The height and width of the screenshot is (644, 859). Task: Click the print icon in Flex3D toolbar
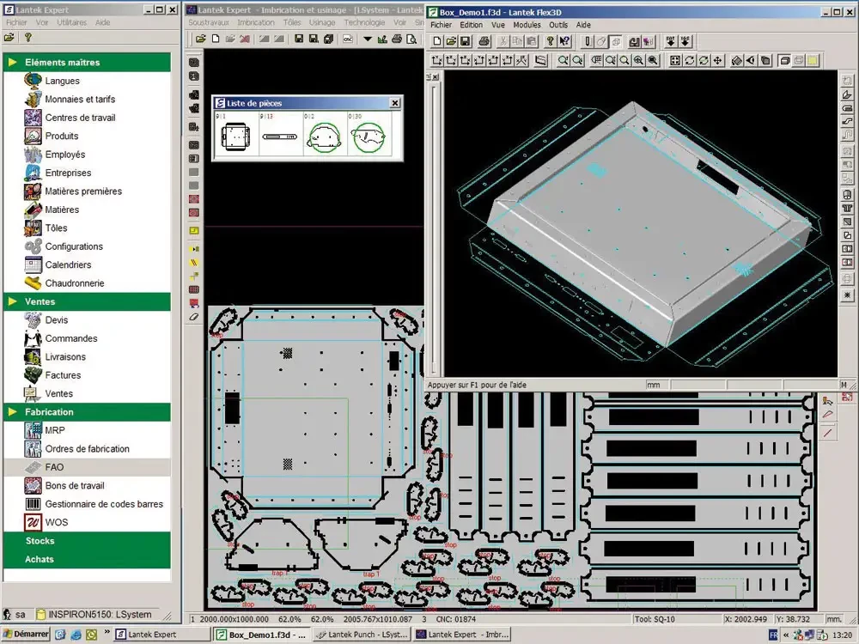click(484, 41)
